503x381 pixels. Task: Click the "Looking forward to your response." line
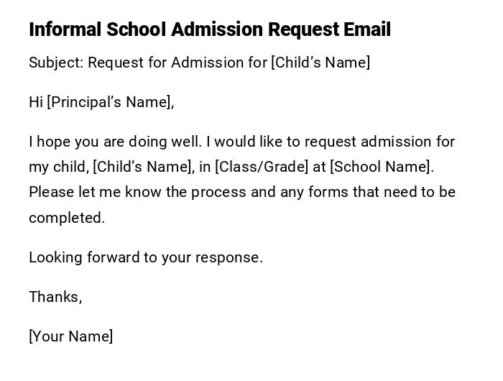(146, 257)
